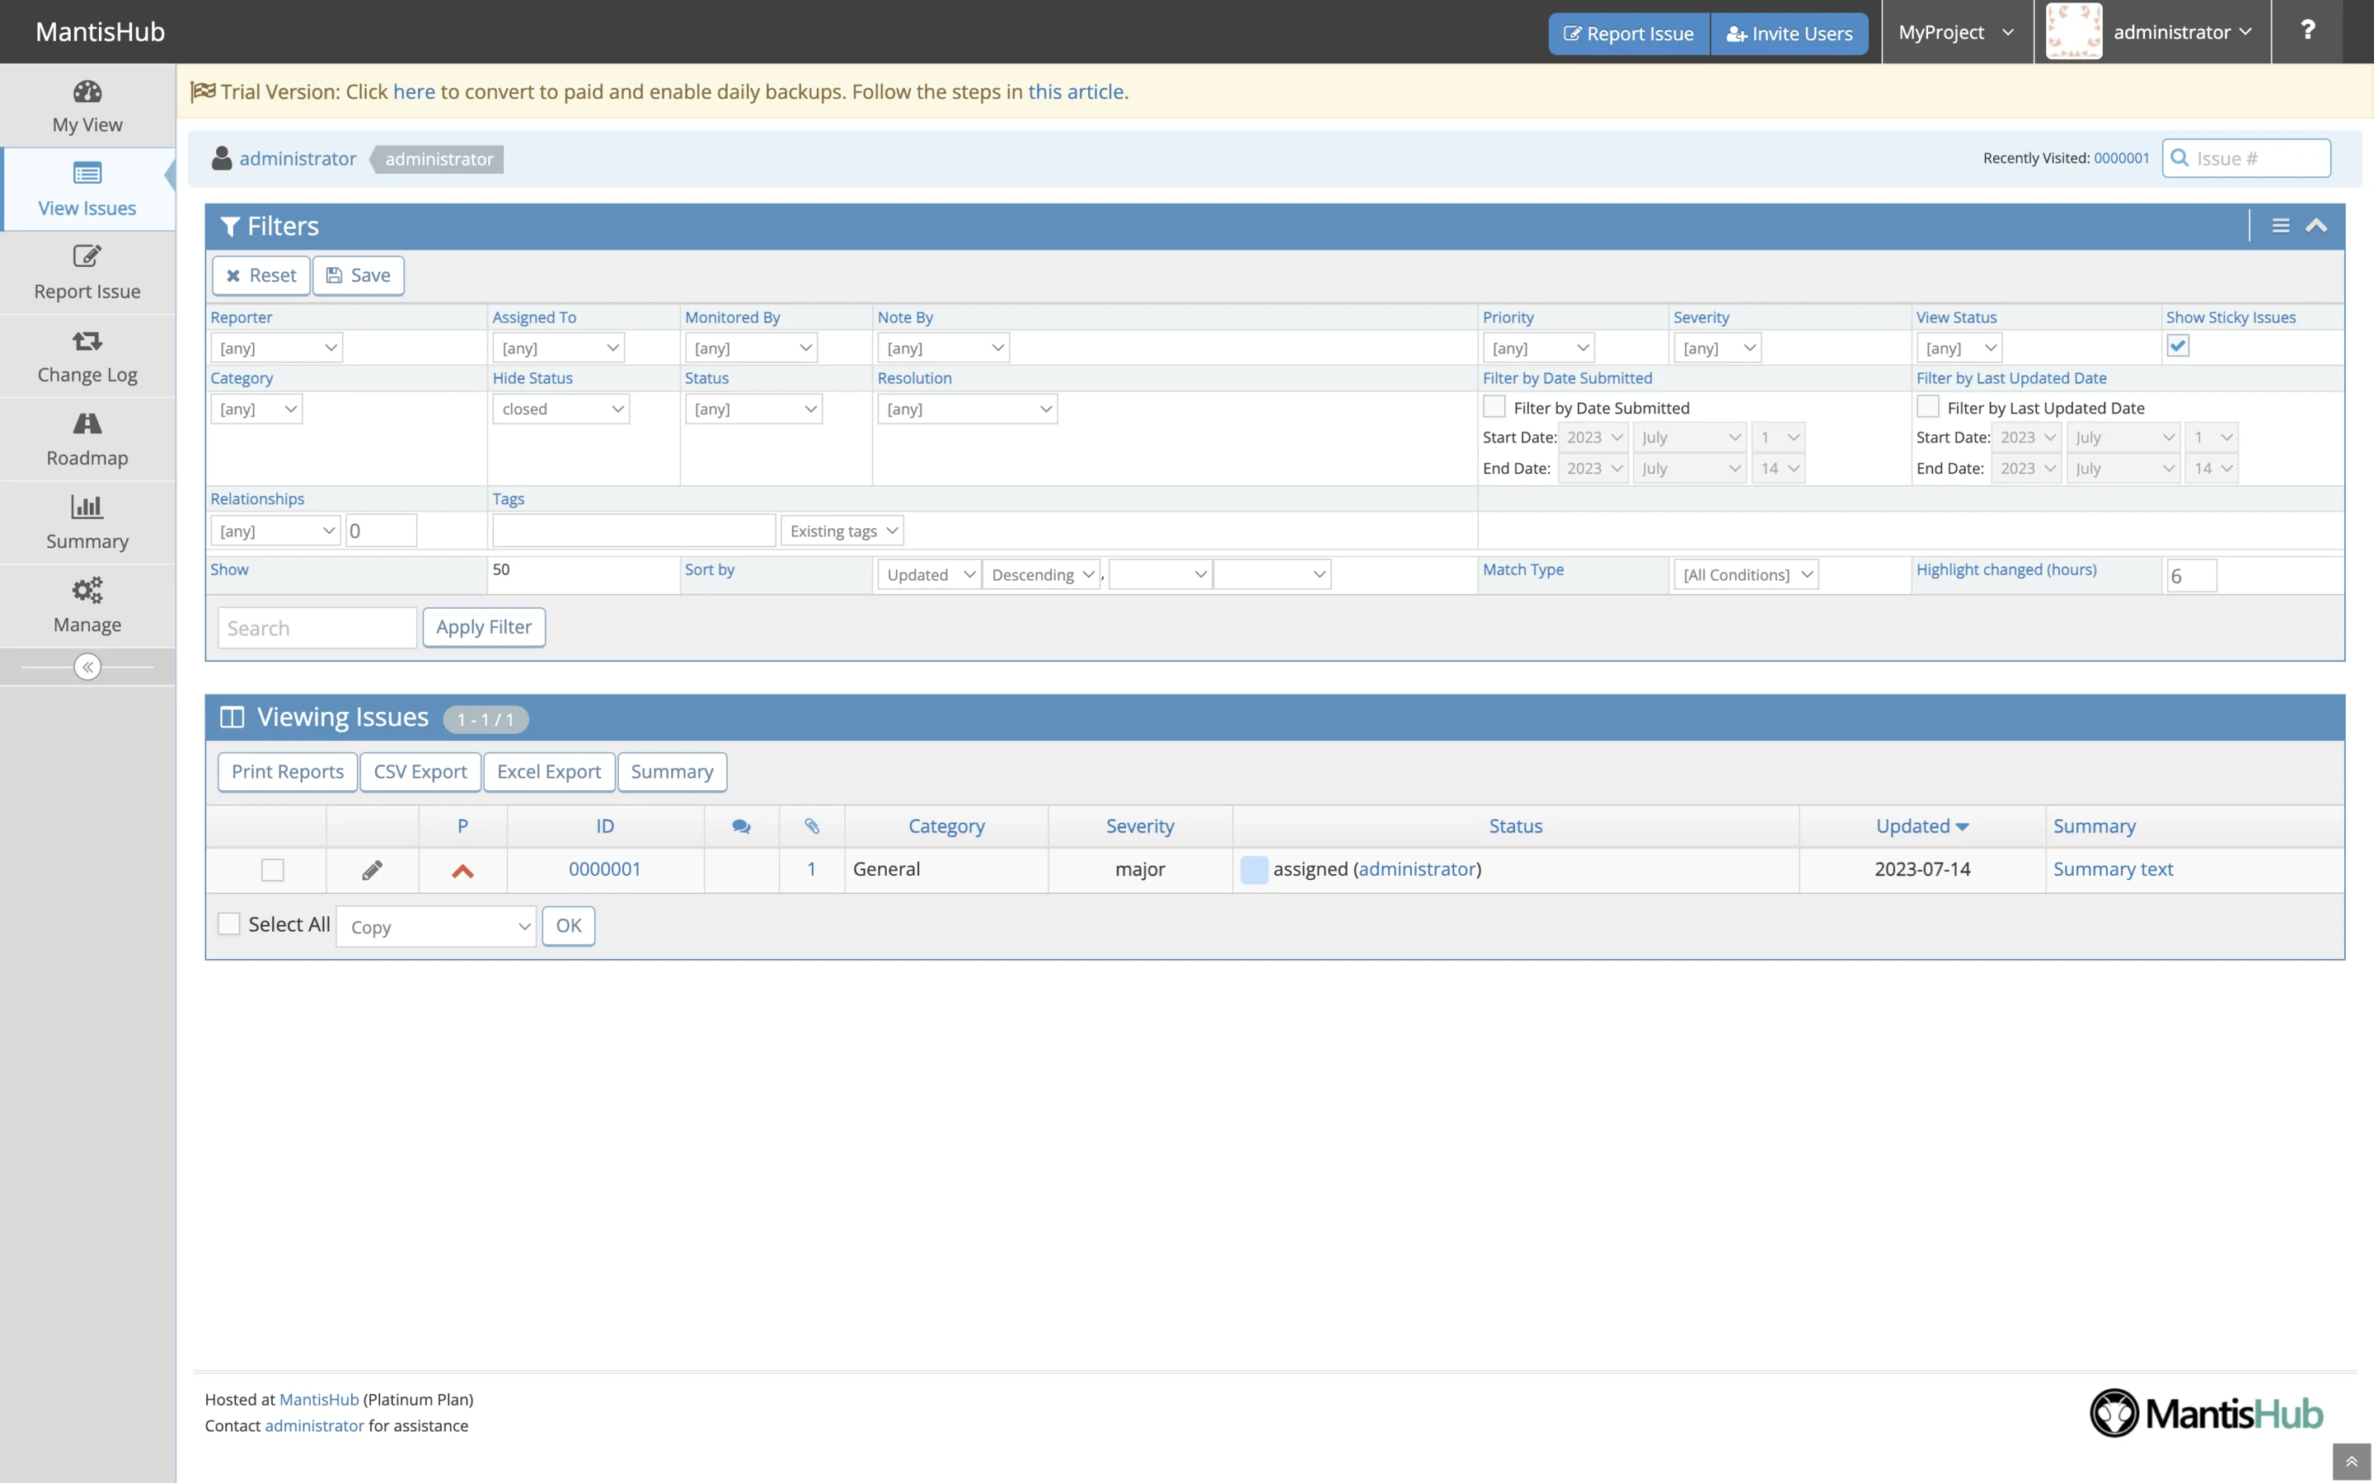Click the Invite Users button
Screen dimensions: 2374x1483
(x=1790, y=33)
